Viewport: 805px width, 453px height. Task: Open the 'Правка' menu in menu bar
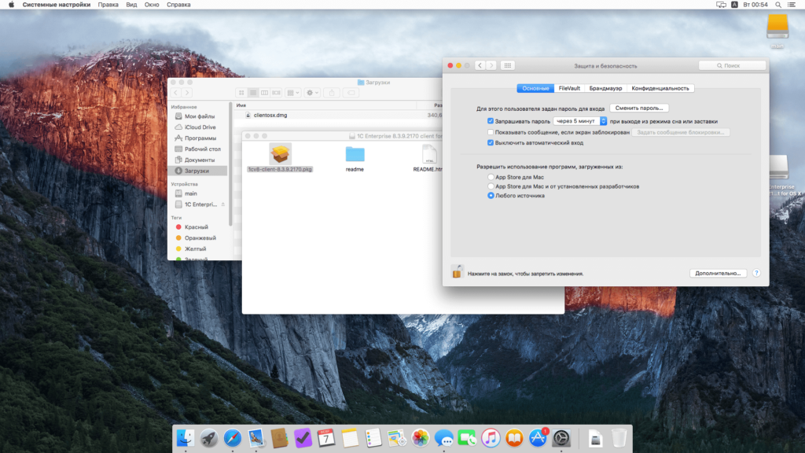pos(108,5)
